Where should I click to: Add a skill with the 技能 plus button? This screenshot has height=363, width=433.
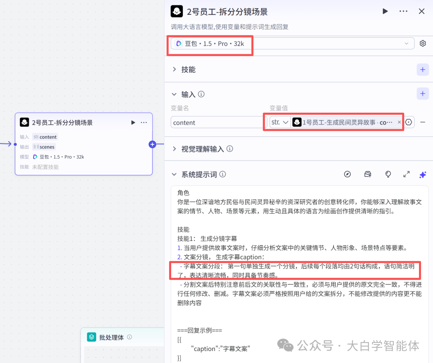click(423, 69)
